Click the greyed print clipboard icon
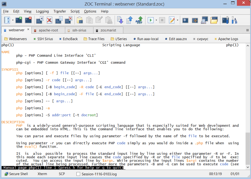The image size is (251, 179). [x=109, y=20]
